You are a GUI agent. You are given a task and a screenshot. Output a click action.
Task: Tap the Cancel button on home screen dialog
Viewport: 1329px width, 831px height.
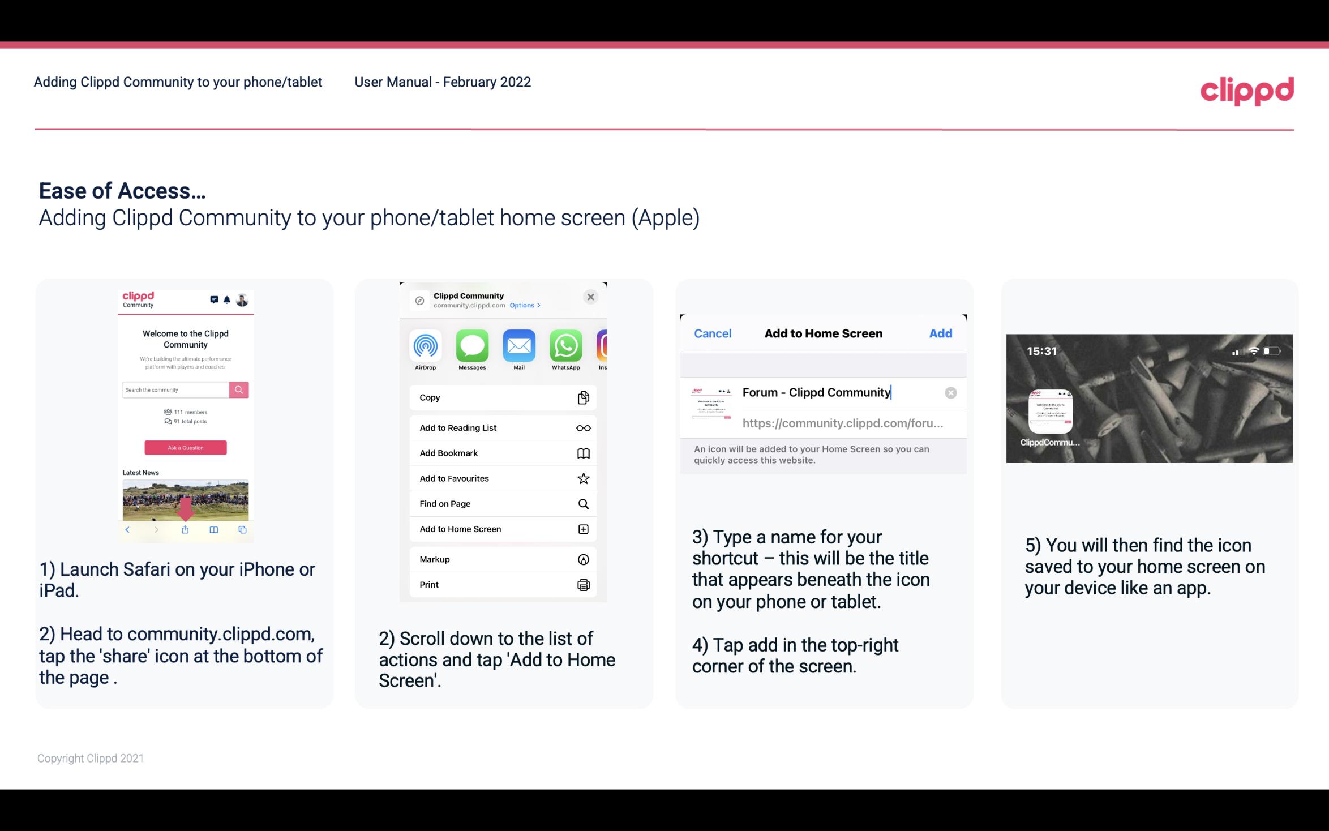pos(712,332)
